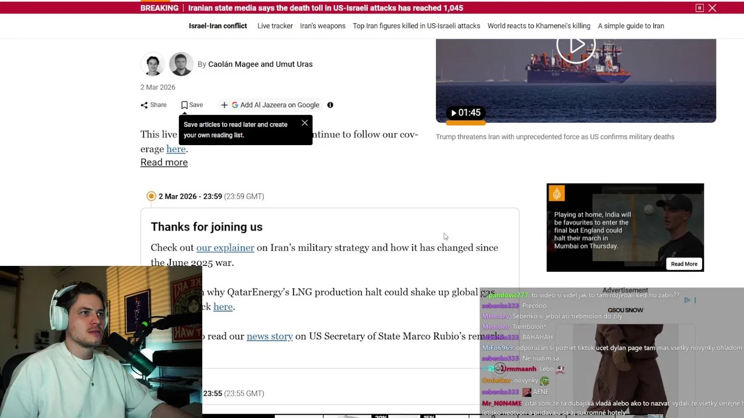Open Israel-Iran conflict section
The width and height of the screenshot is (744, 418).
point(218,26)
